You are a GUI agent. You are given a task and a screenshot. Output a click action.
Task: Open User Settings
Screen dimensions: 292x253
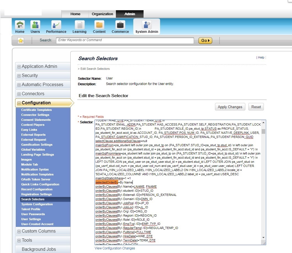31,219
